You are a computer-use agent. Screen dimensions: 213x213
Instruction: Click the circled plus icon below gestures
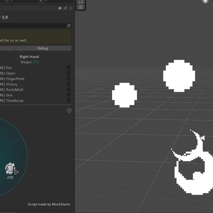pos(69,111)
